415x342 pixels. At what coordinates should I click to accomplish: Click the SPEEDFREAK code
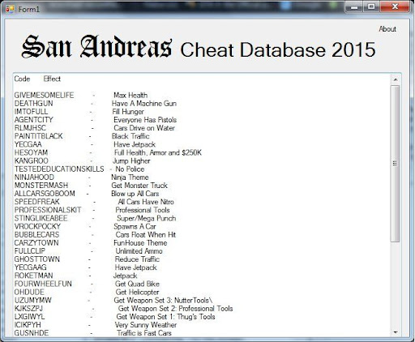pos(37,202)
